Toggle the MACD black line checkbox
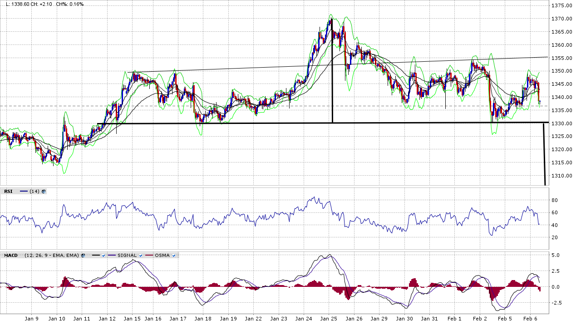This screenshot has width=576, height=325. click(103, 256)
